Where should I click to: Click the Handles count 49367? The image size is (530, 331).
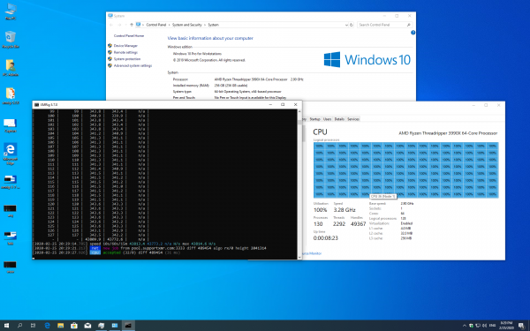coord(358,223)
